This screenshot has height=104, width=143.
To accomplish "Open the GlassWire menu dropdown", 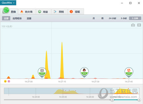I will [x=8, y=3].
